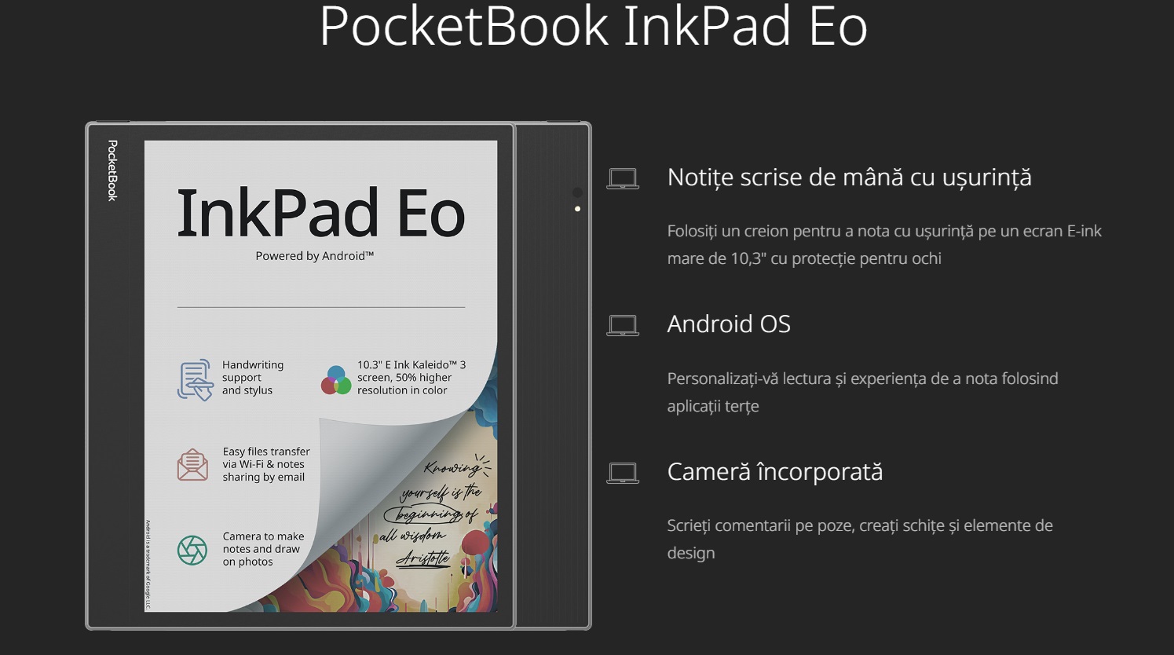Click Powered by Android™ caption
This screenshot has width=1174, height=655.
tap(314, 256)
